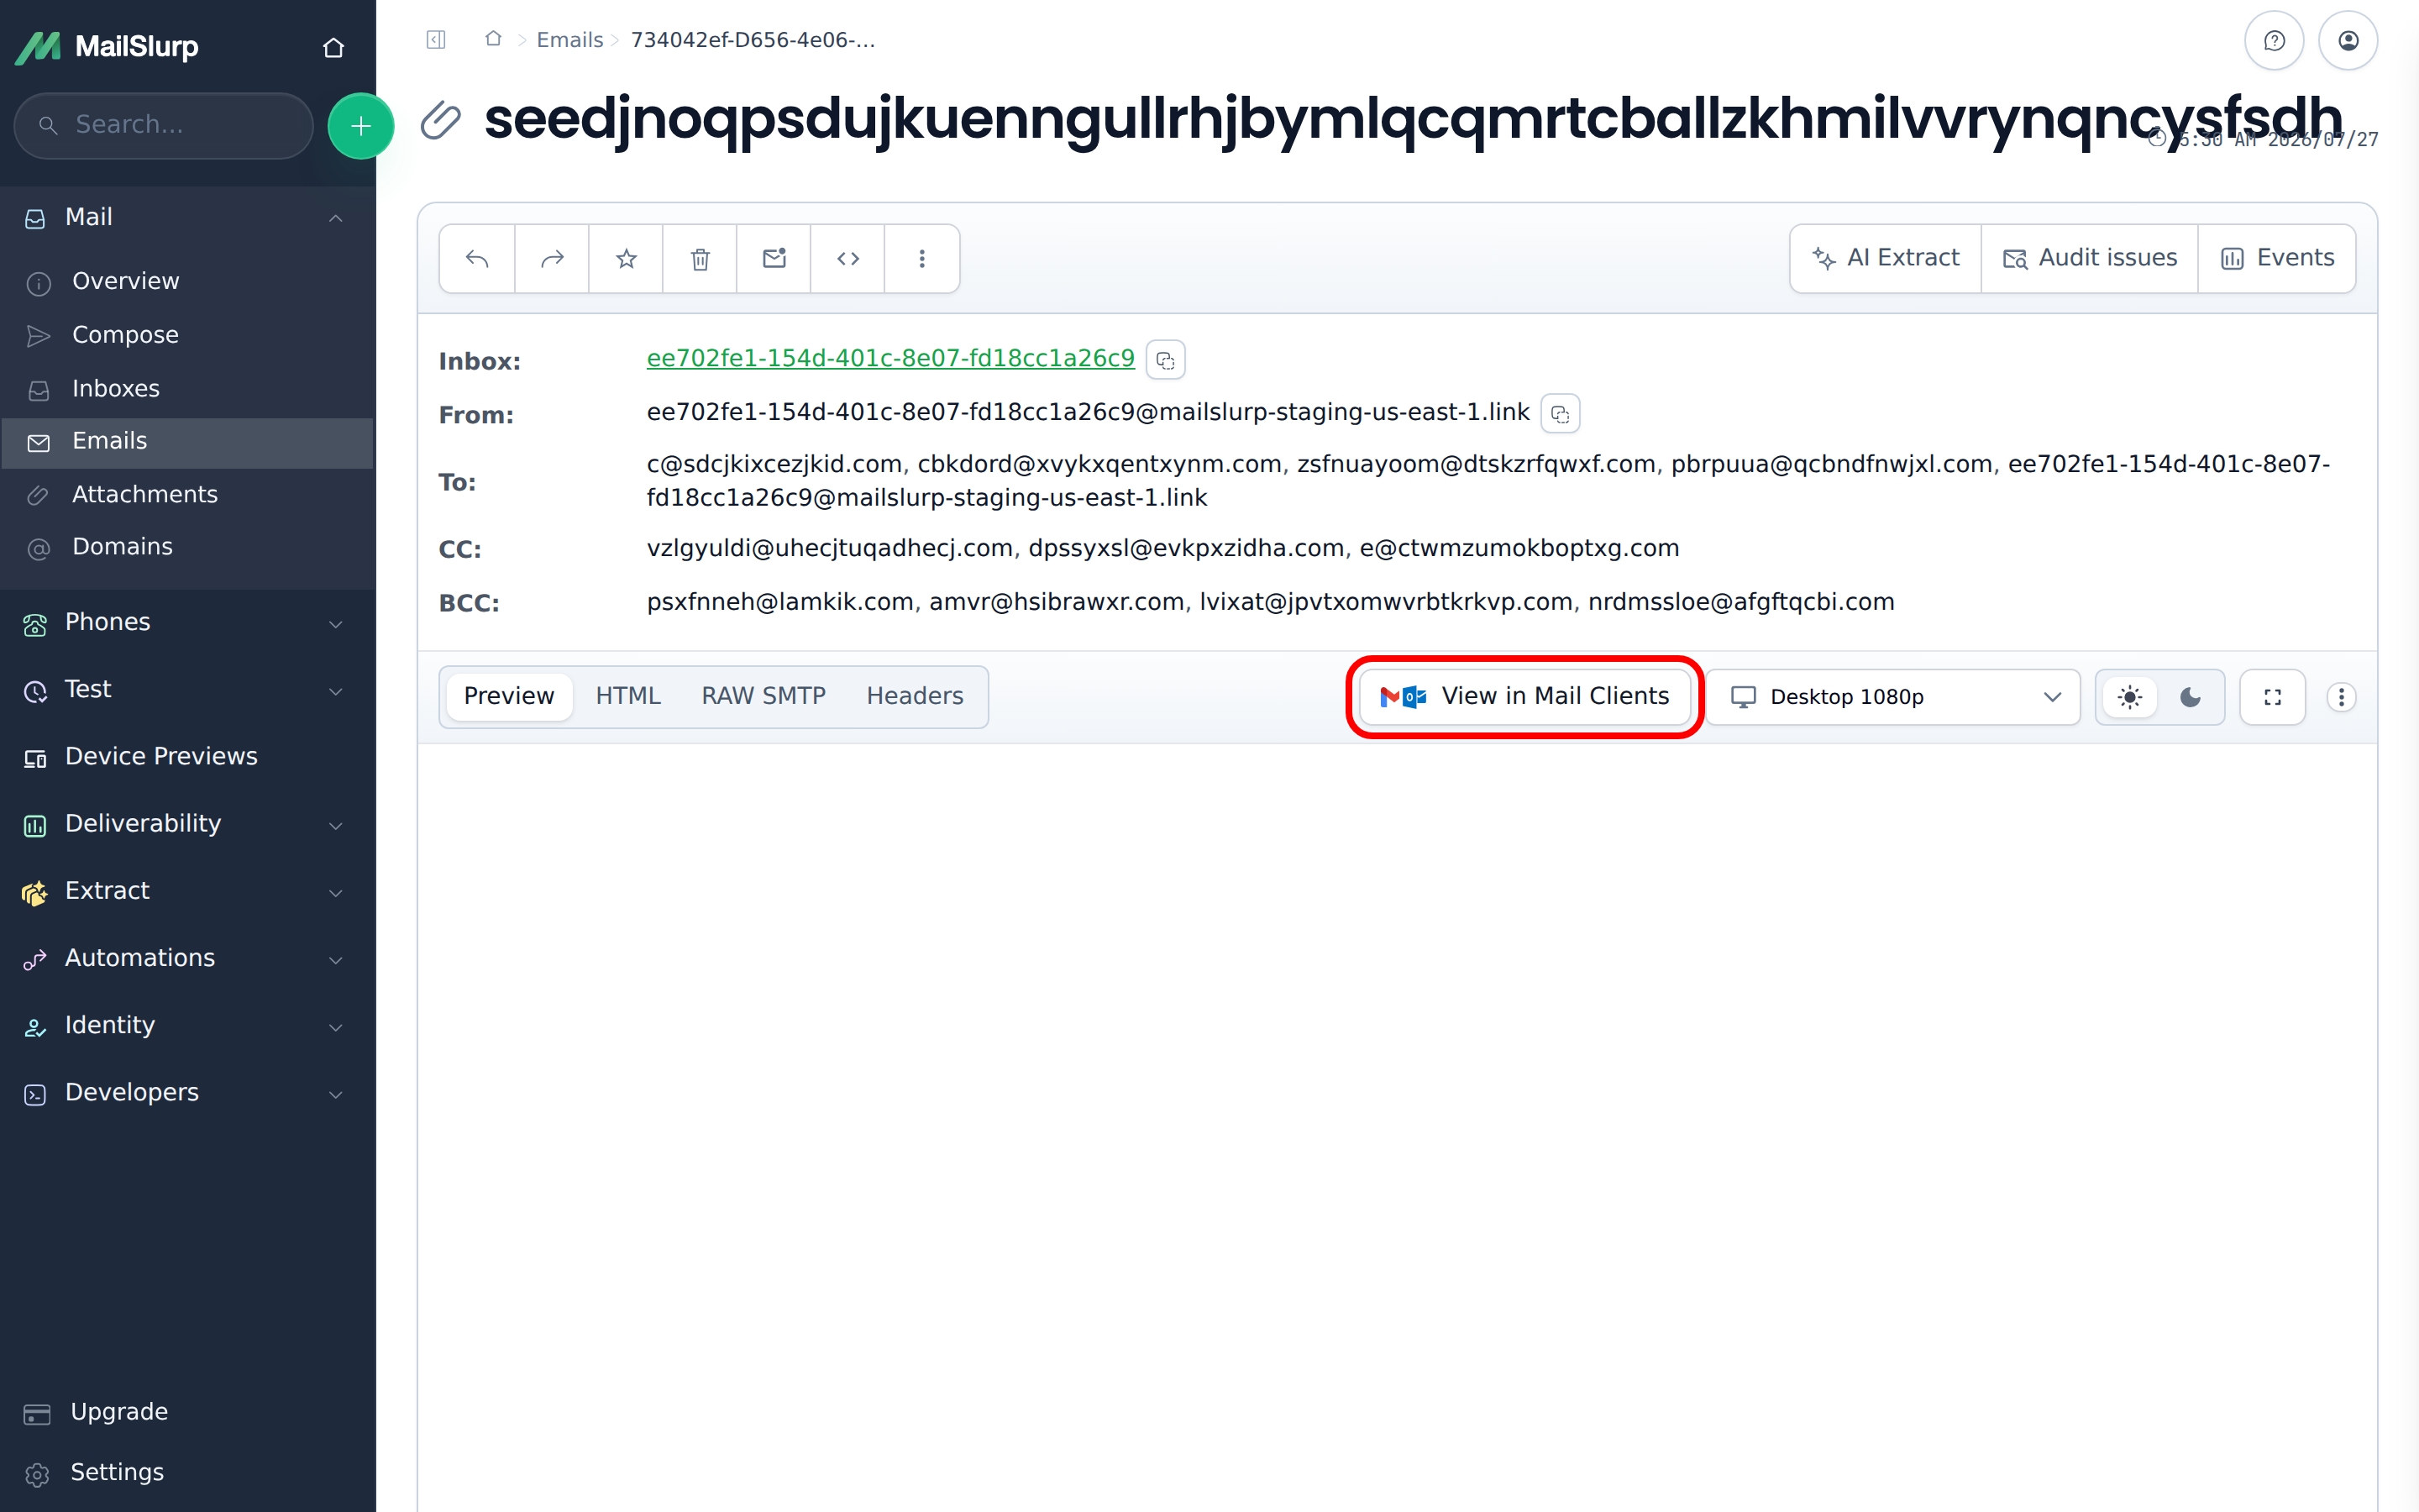Click the forward arrow icon
Viewport: 2419px width, 1512px height.
[x=552, y=259]
